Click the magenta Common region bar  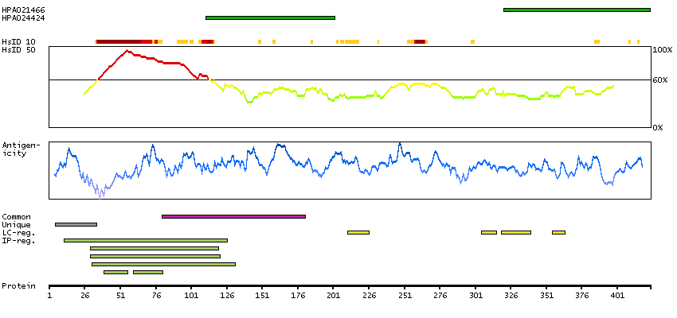(233, 216)
